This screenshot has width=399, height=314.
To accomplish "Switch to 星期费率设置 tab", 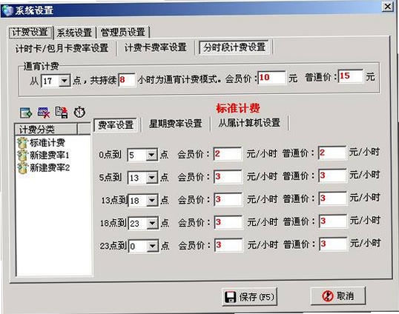I will coord(176,124).
